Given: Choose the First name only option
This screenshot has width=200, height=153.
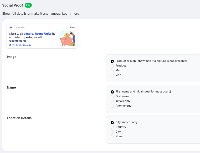Looking at the screenshot, I should tap(112, 96).
